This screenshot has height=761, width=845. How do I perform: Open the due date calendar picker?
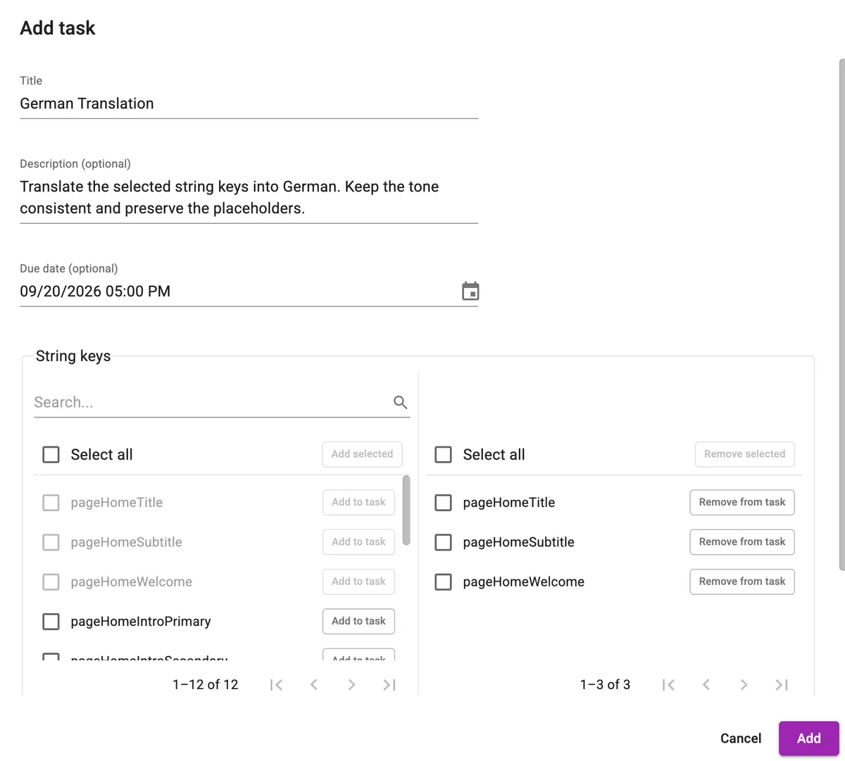point(470,291)
